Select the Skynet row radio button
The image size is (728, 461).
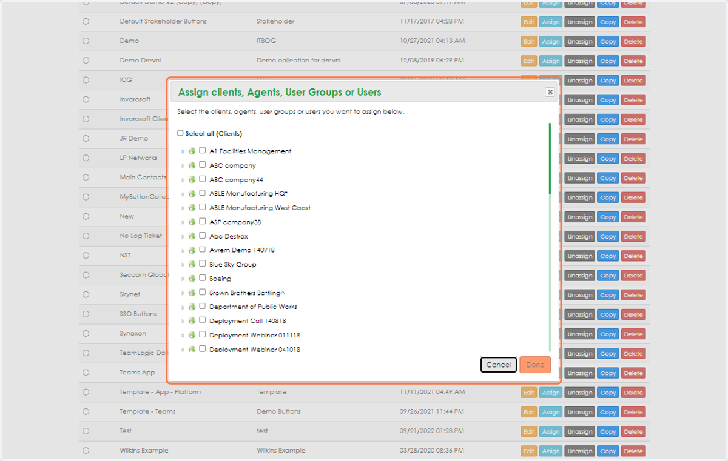(86, 294)
